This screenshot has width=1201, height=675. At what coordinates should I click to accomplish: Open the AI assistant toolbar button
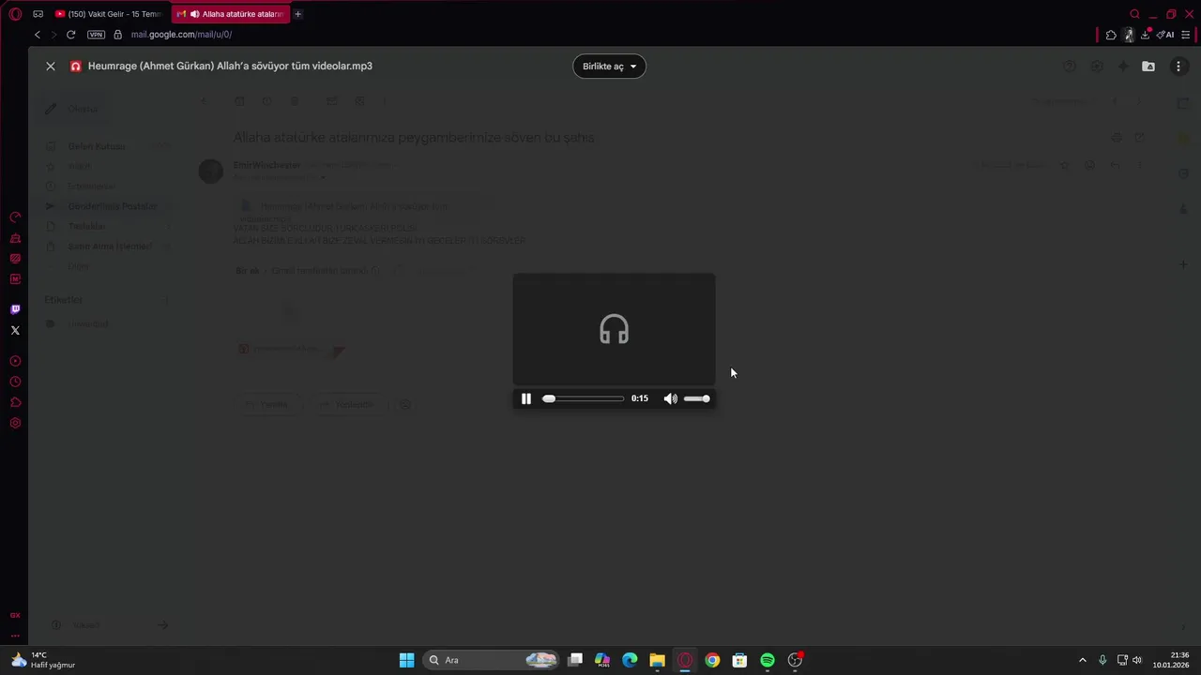(x=1165, y=35)
